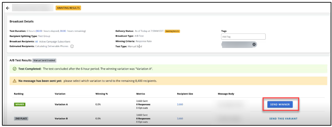
Task: Click the Metrics column header
Action: coord(141,93)
